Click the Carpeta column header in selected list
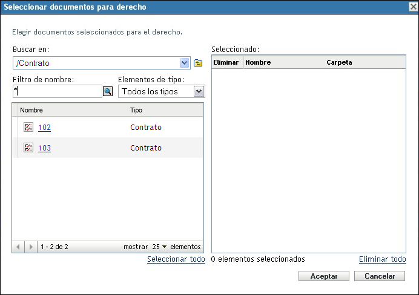The height and width of the screenshot is (295, 419). (339, 62)
